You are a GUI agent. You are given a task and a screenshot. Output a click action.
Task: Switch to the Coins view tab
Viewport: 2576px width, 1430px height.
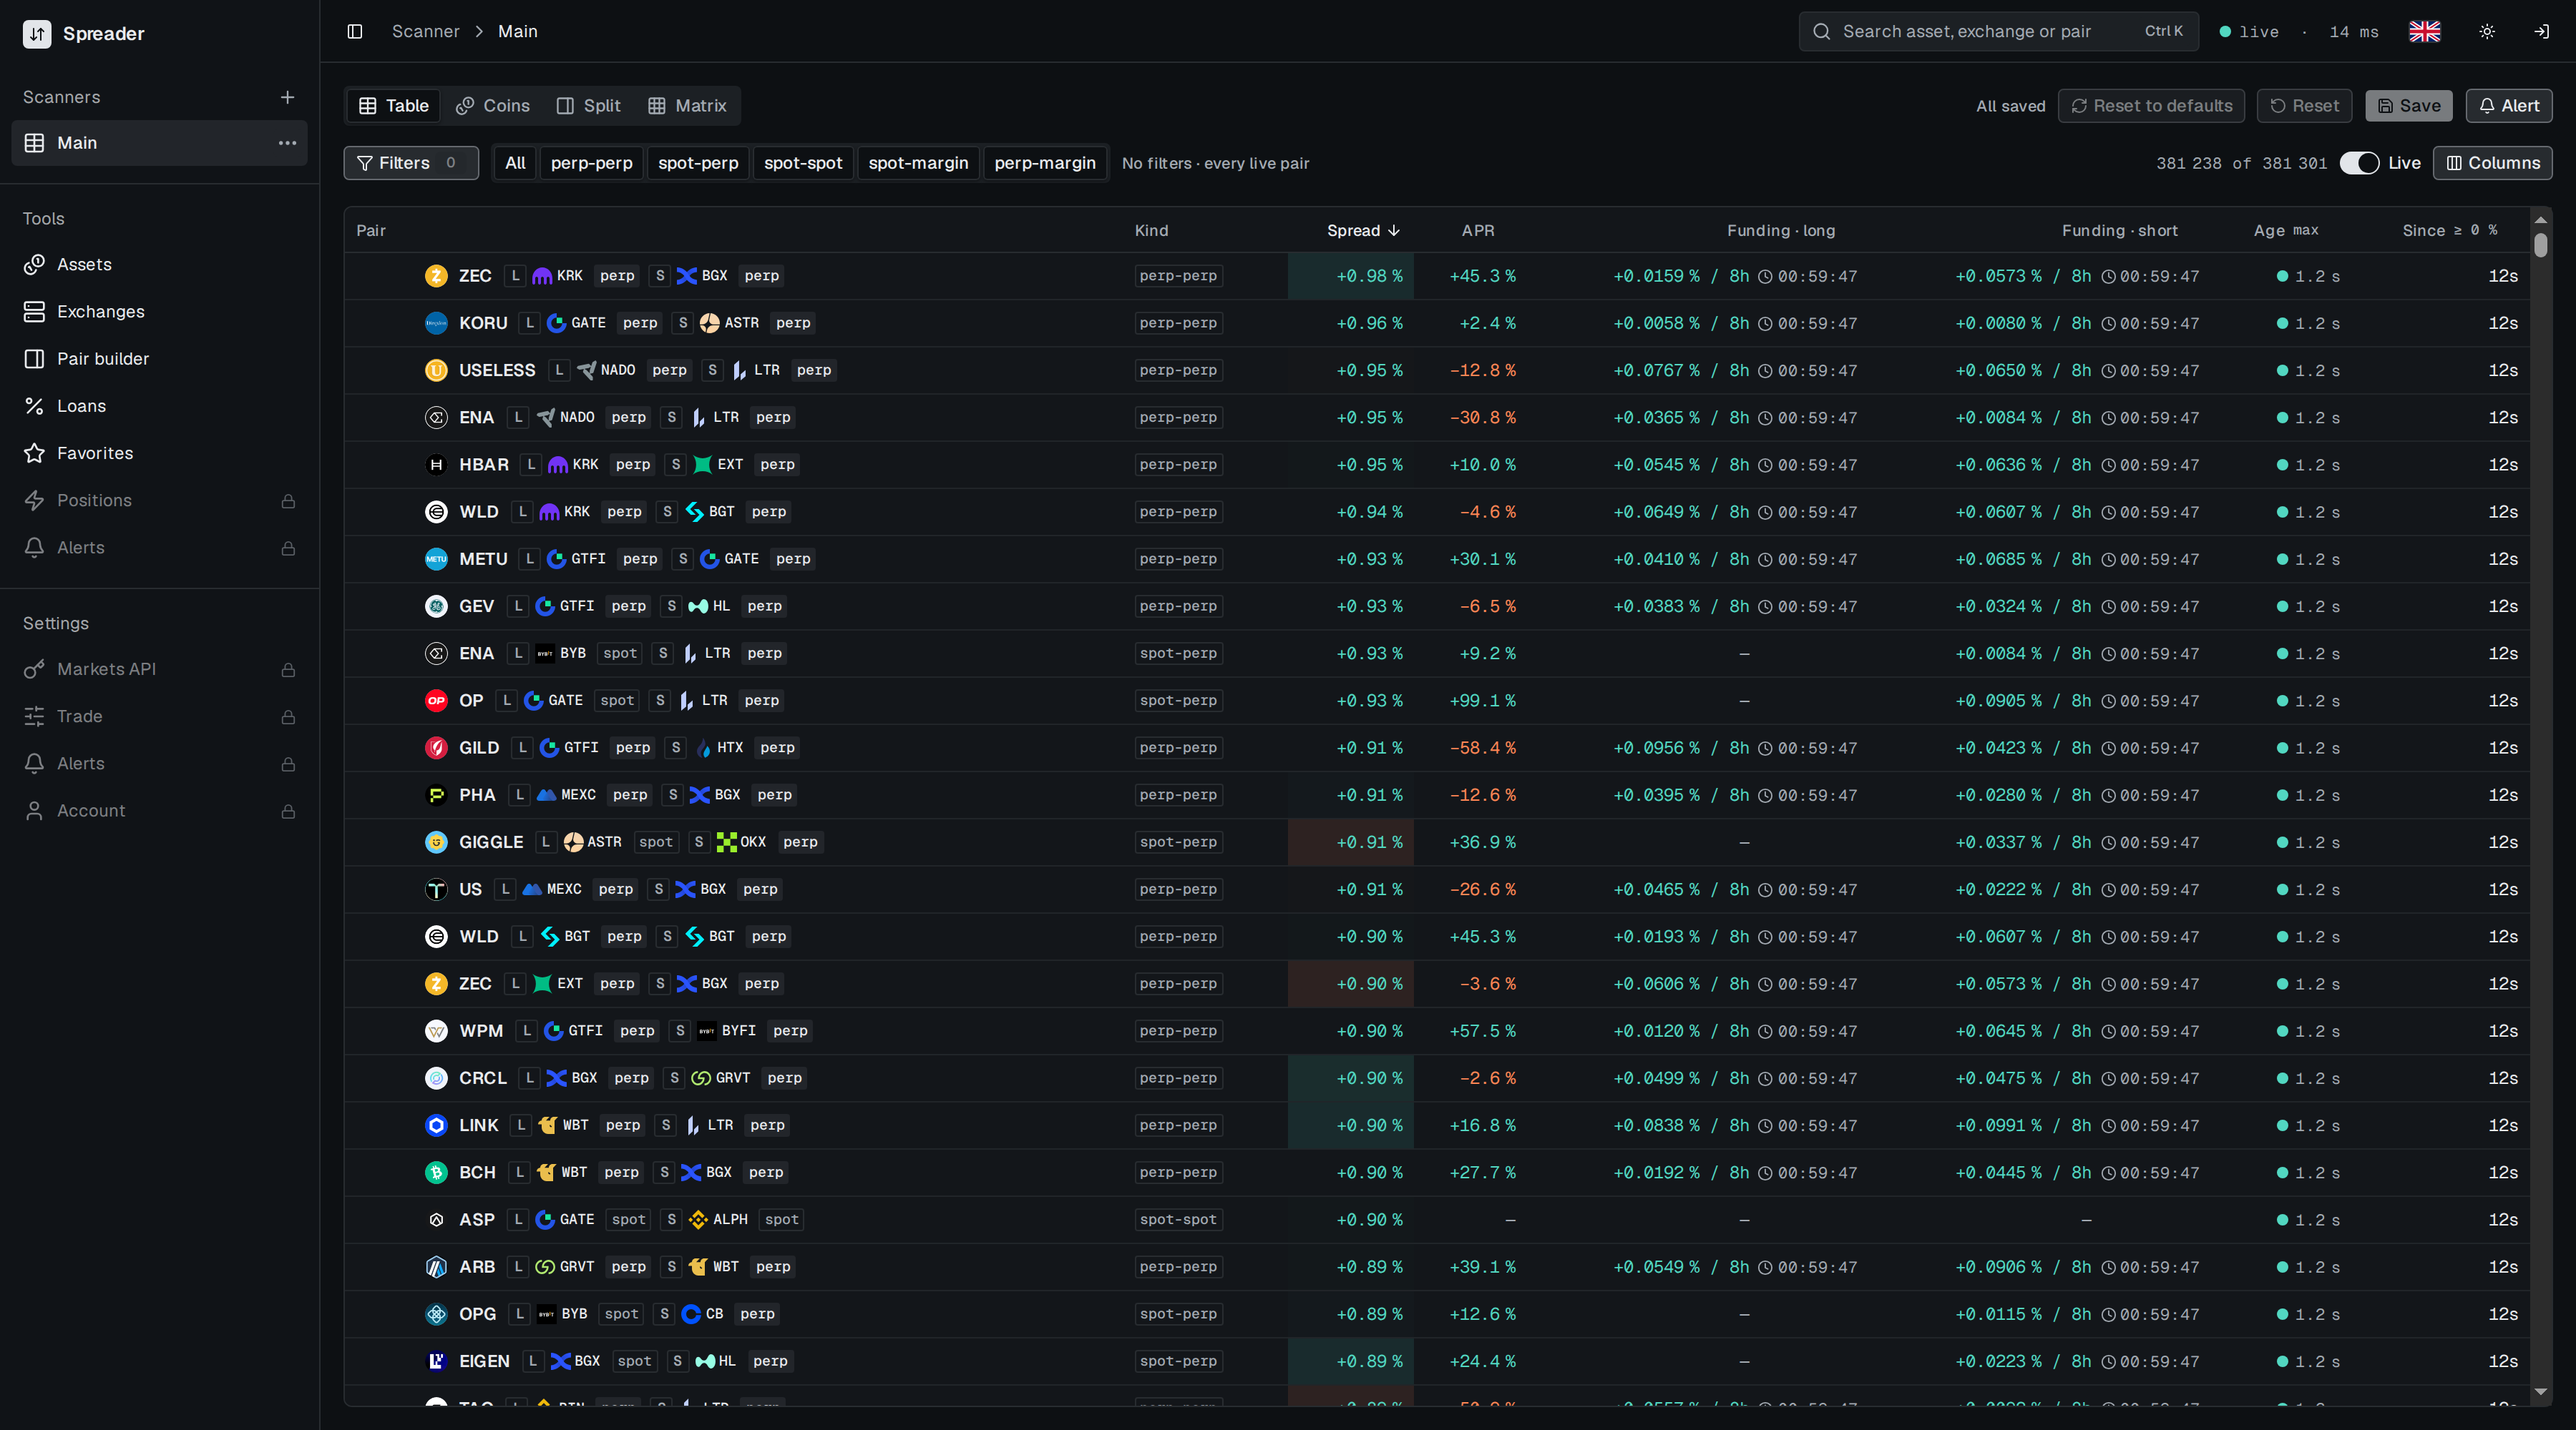tap(493, 106)
